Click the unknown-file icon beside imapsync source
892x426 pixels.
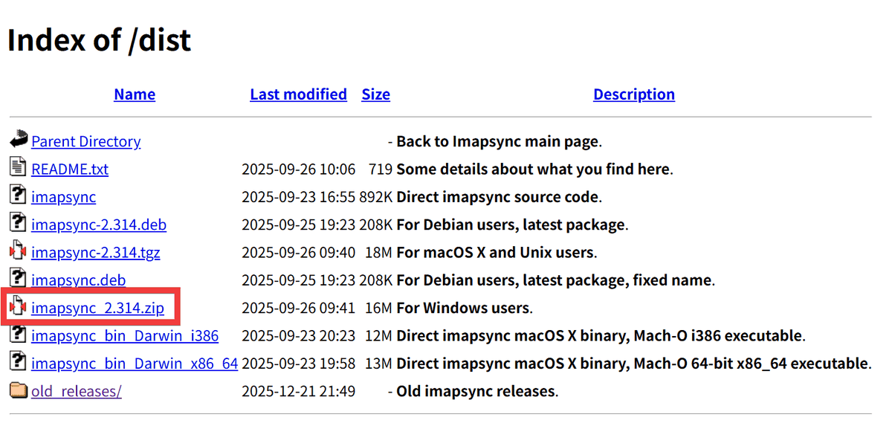[x=19, y=196]
